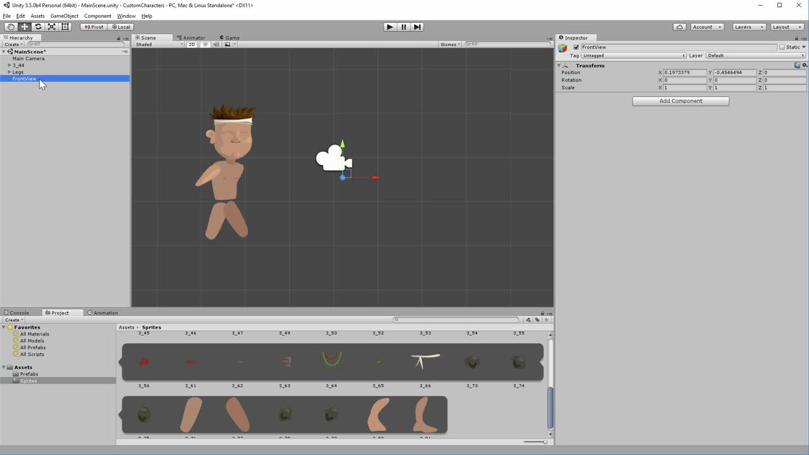Collapse the Transform component foldout

[x=559, y=66]
